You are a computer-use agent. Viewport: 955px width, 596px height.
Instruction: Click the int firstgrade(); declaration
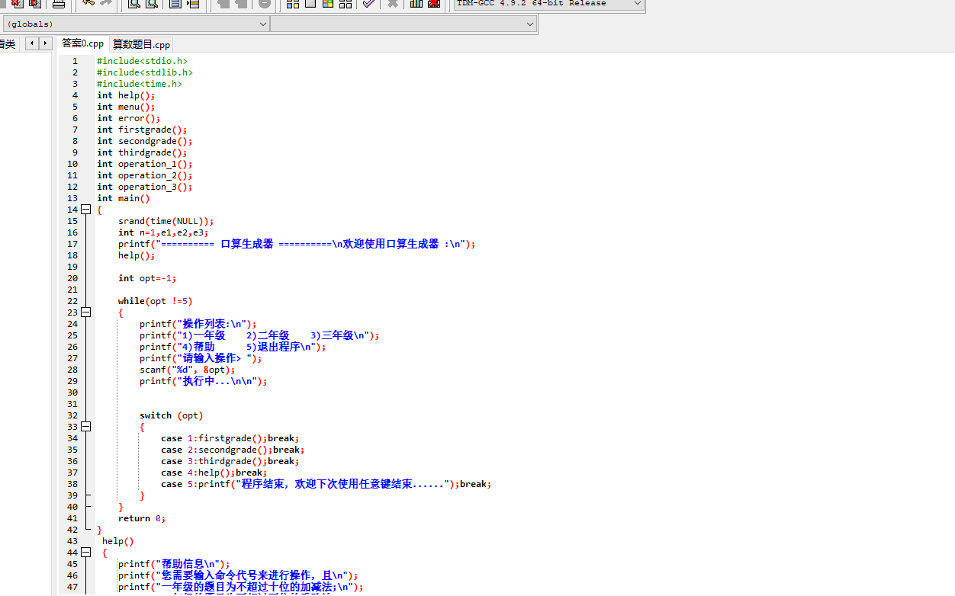click(142, 130)
